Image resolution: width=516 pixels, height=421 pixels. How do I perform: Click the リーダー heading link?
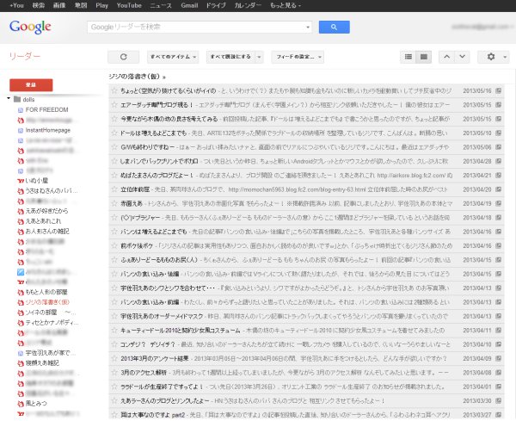point(25,56)
